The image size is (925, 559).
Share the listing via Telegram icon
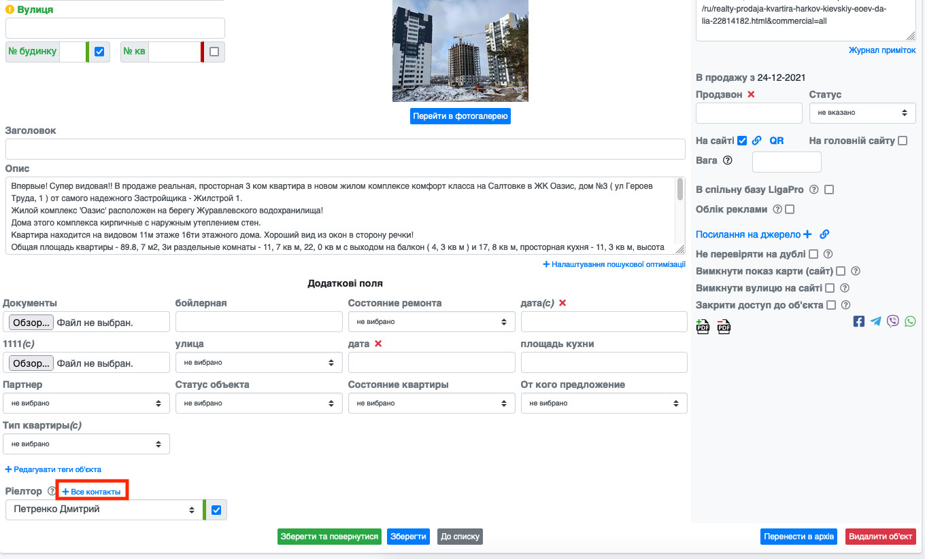pos(876,321)
